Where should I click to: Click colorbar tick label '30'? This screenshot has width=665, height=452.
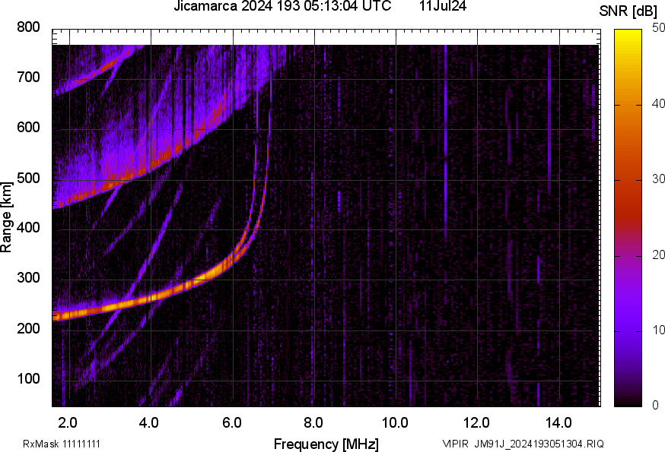[x=658, y=179]
